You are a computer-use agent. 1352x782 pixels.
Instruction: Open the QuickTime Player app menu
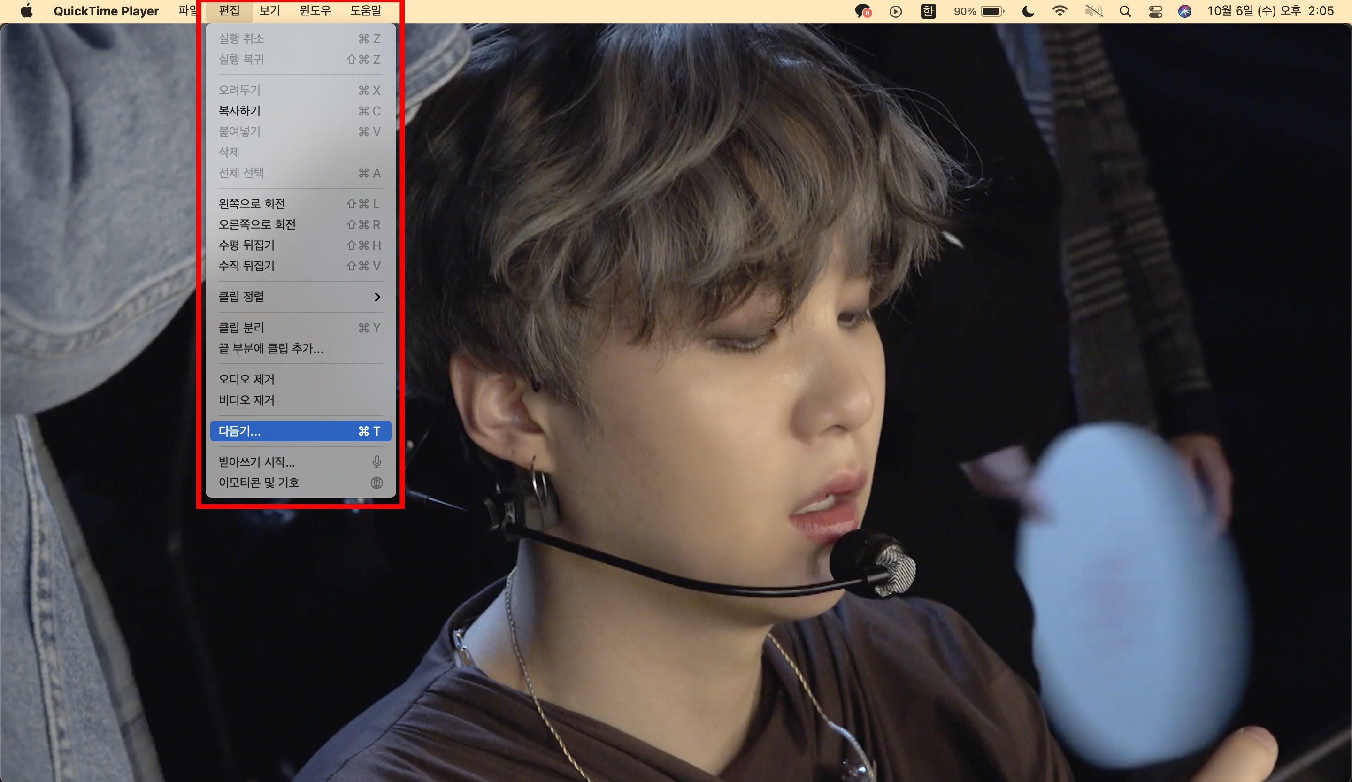click(106, 11)
